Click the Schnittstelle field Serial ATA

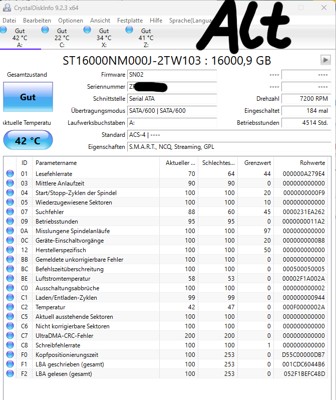(x=172, y=99)
